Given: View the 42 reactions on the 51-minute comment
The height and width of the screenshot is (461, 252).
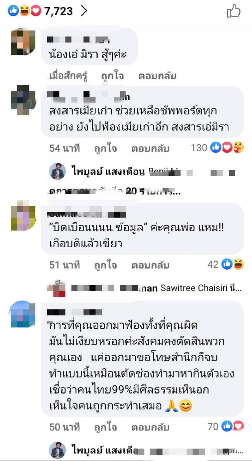Looking at the screenshot, I should (x=226, y=265).
